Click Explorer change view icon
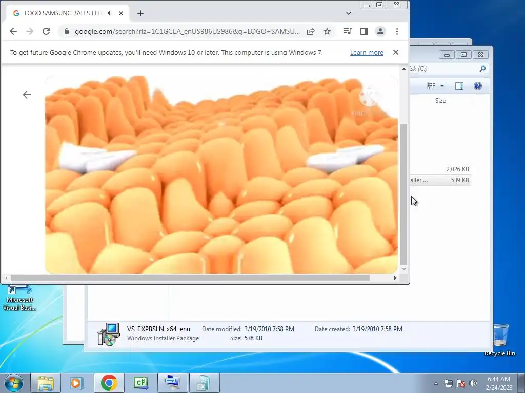Screen dimensions: 525x393 pos(431,86)
